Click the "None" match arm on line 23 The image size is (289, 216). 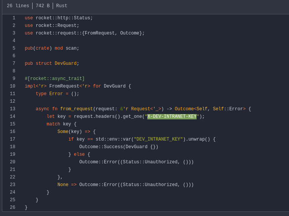pyautogui.click(x=63, y=185)
